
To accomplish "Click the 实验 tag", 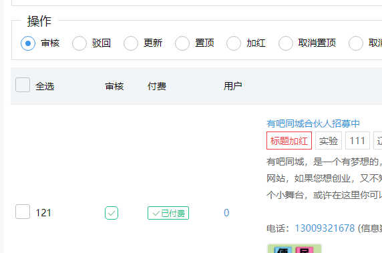I will coord(329,140).
